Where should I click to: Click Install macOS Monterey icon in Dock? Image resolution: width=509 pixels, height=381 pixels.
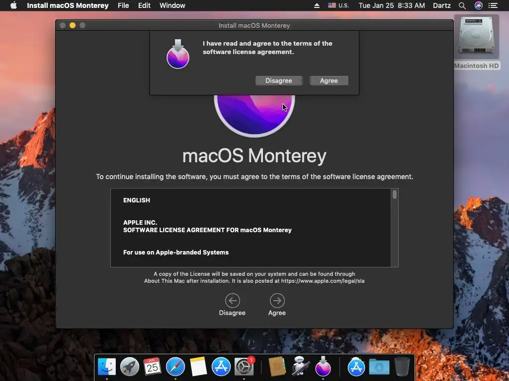point(323,366)
